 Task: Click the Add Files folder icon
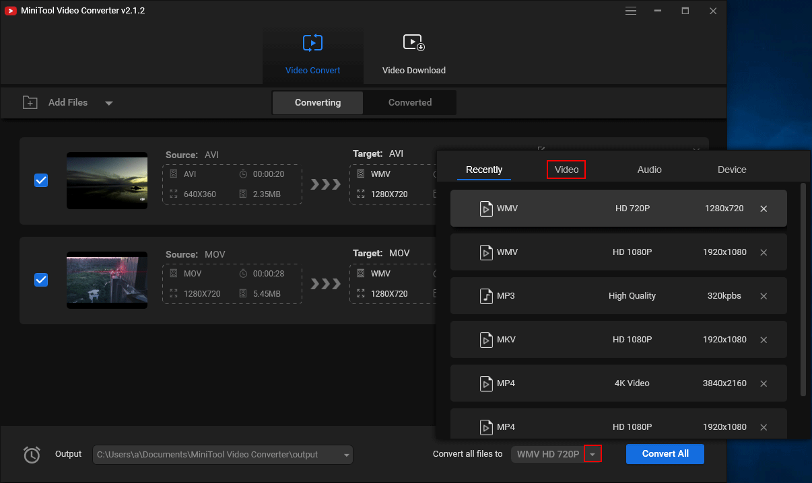click(x=30, y=102)
